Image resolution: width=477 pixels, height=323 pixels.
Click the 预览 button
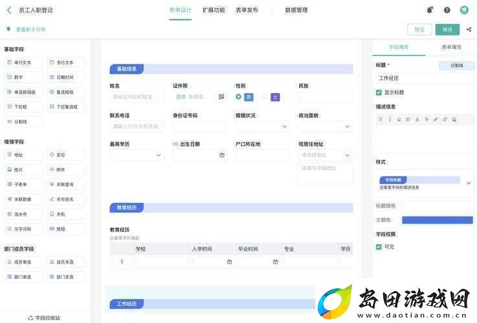tap(419, 30)
